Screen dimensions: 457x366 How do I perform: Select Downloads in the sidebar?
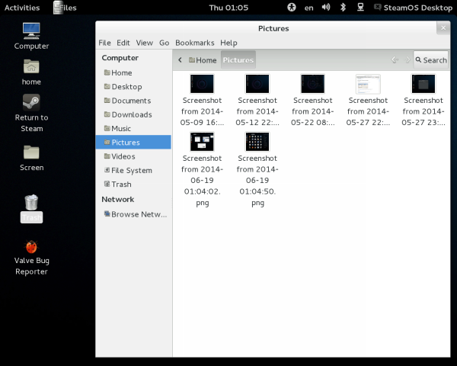click(x=131, y=114)
